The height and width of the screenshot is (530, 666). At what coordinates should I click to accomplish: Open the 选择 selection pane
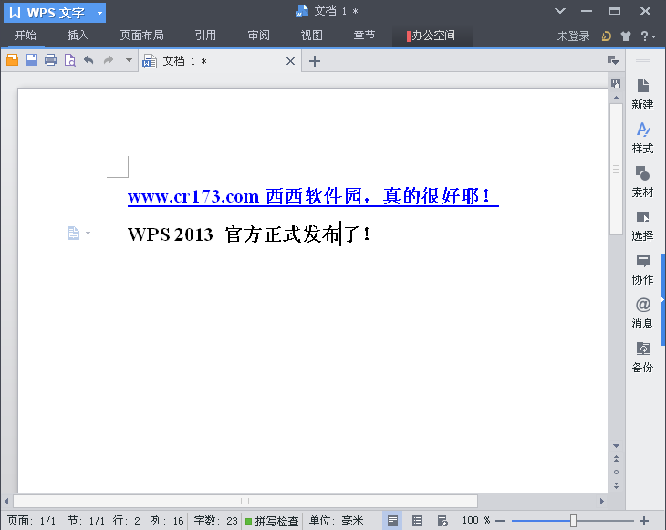pyautogui.click(x=642, y=226)
